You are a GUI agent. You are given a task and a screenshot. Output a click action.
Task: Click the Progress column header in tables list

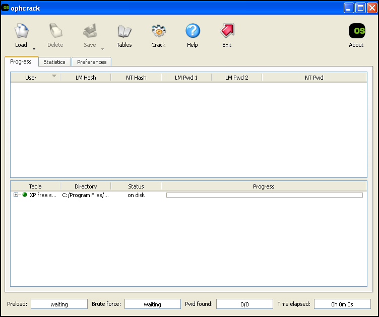coord(264,186)
